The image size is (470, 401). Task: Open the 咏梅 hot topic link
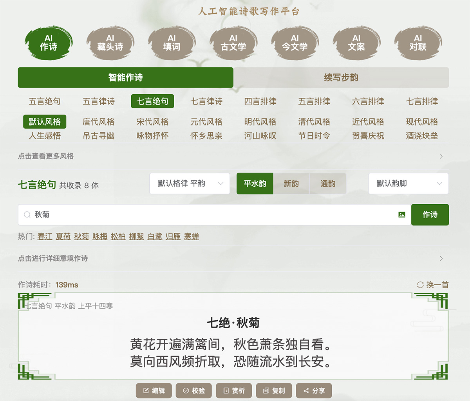click(x=99, y=236)
